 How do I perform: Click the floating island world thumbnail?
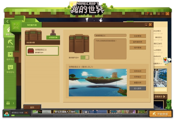98,83
